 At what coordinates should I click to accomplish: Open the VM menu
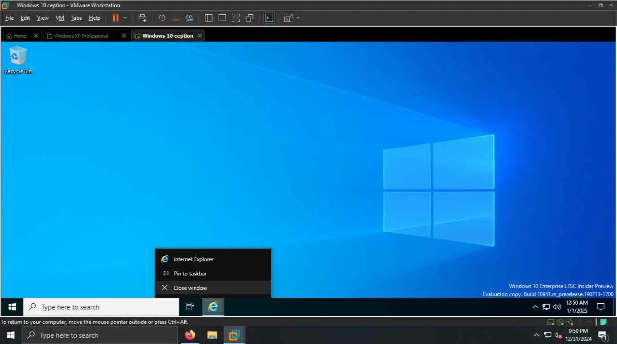pyautogui.click(x=60, y=18)
